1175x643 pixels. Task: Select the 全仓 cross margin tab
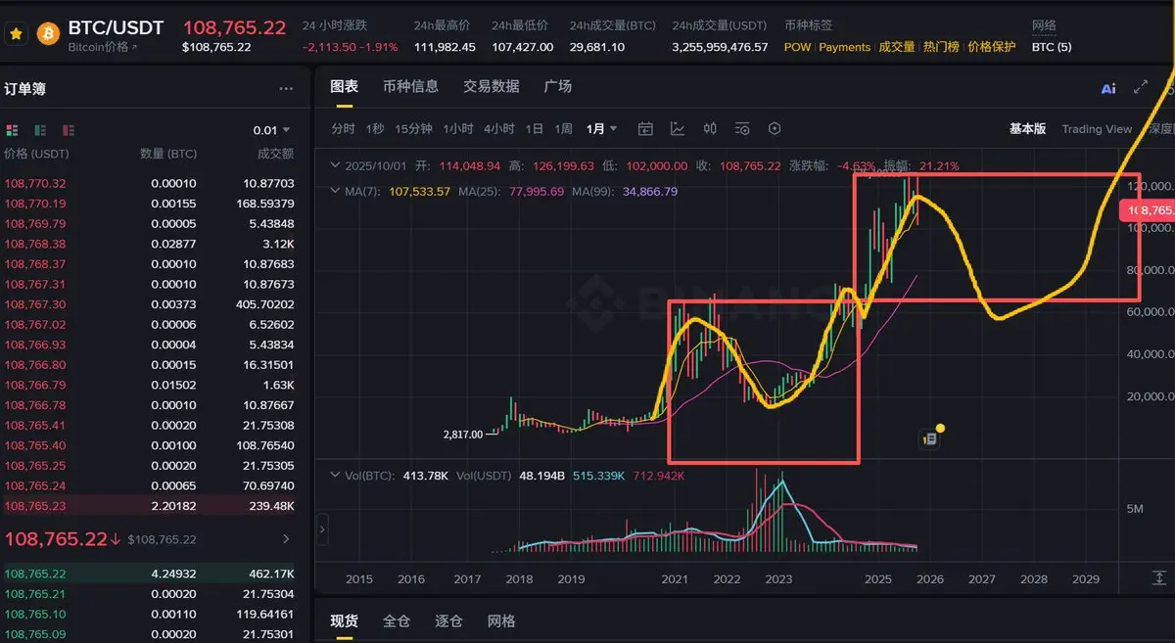pos(397,620)
